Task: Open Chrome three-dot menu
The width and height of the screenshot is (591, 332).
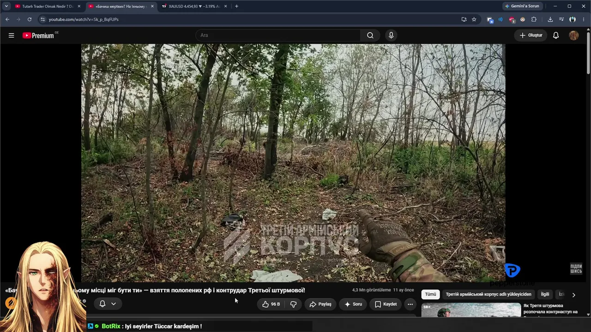Action: coord(584,19)
